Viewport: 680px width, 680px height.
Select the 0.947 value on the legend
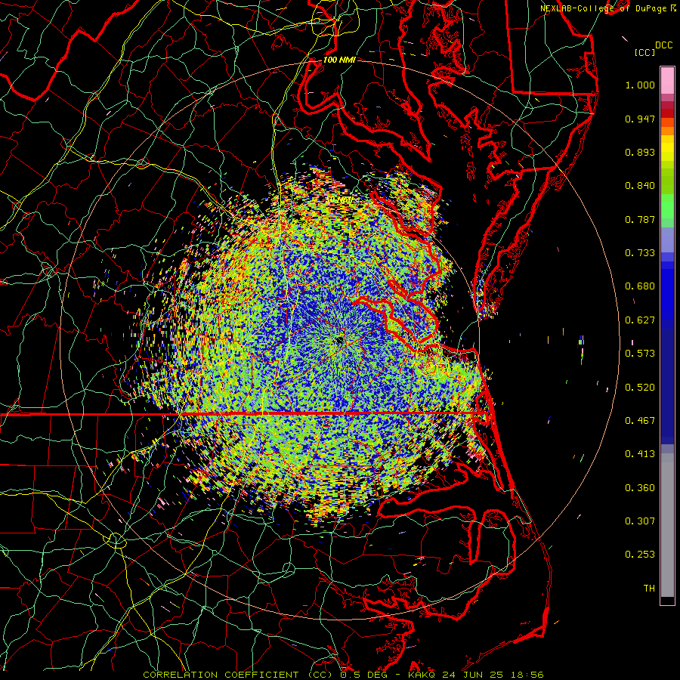coord(640,119)
